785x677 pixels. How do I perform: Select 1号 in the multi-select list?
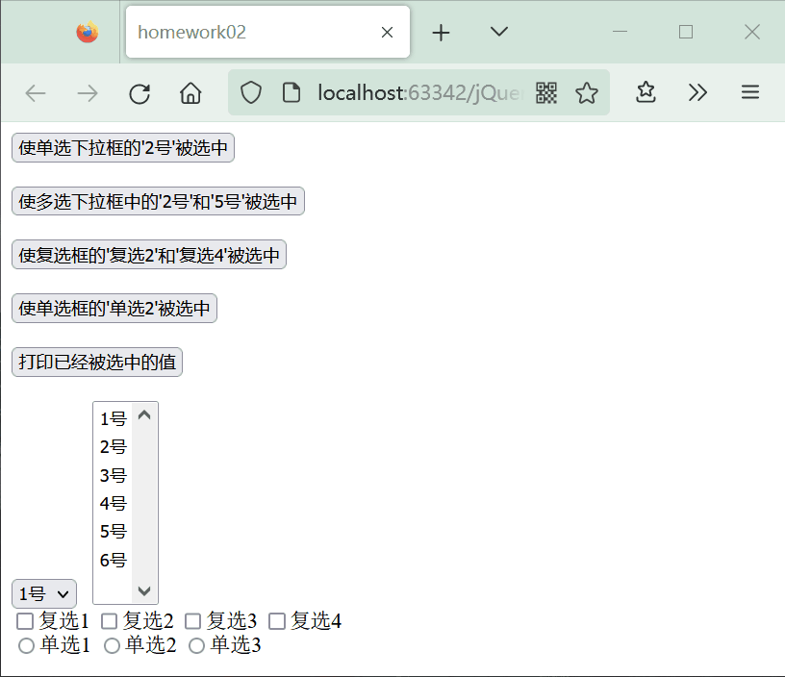pyautogui.click(x=114, y=418)
